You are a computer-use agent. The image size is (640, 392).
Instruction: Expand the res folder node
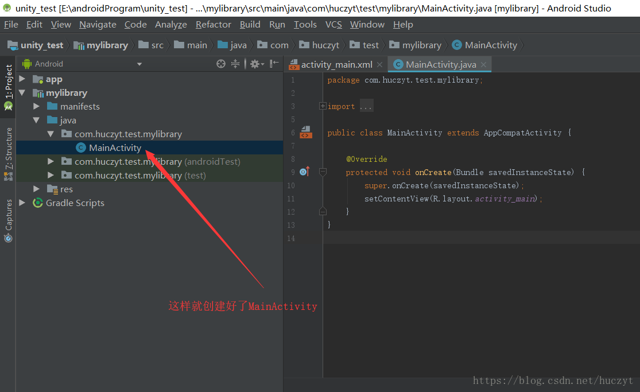point(36,189)
